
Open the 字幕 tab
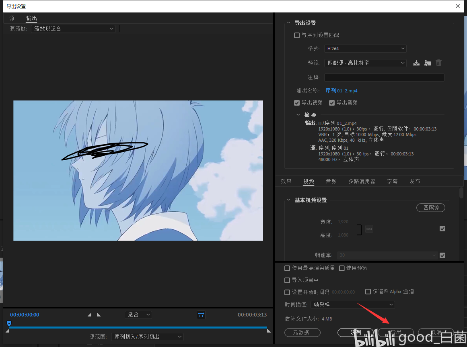(392, 181)
